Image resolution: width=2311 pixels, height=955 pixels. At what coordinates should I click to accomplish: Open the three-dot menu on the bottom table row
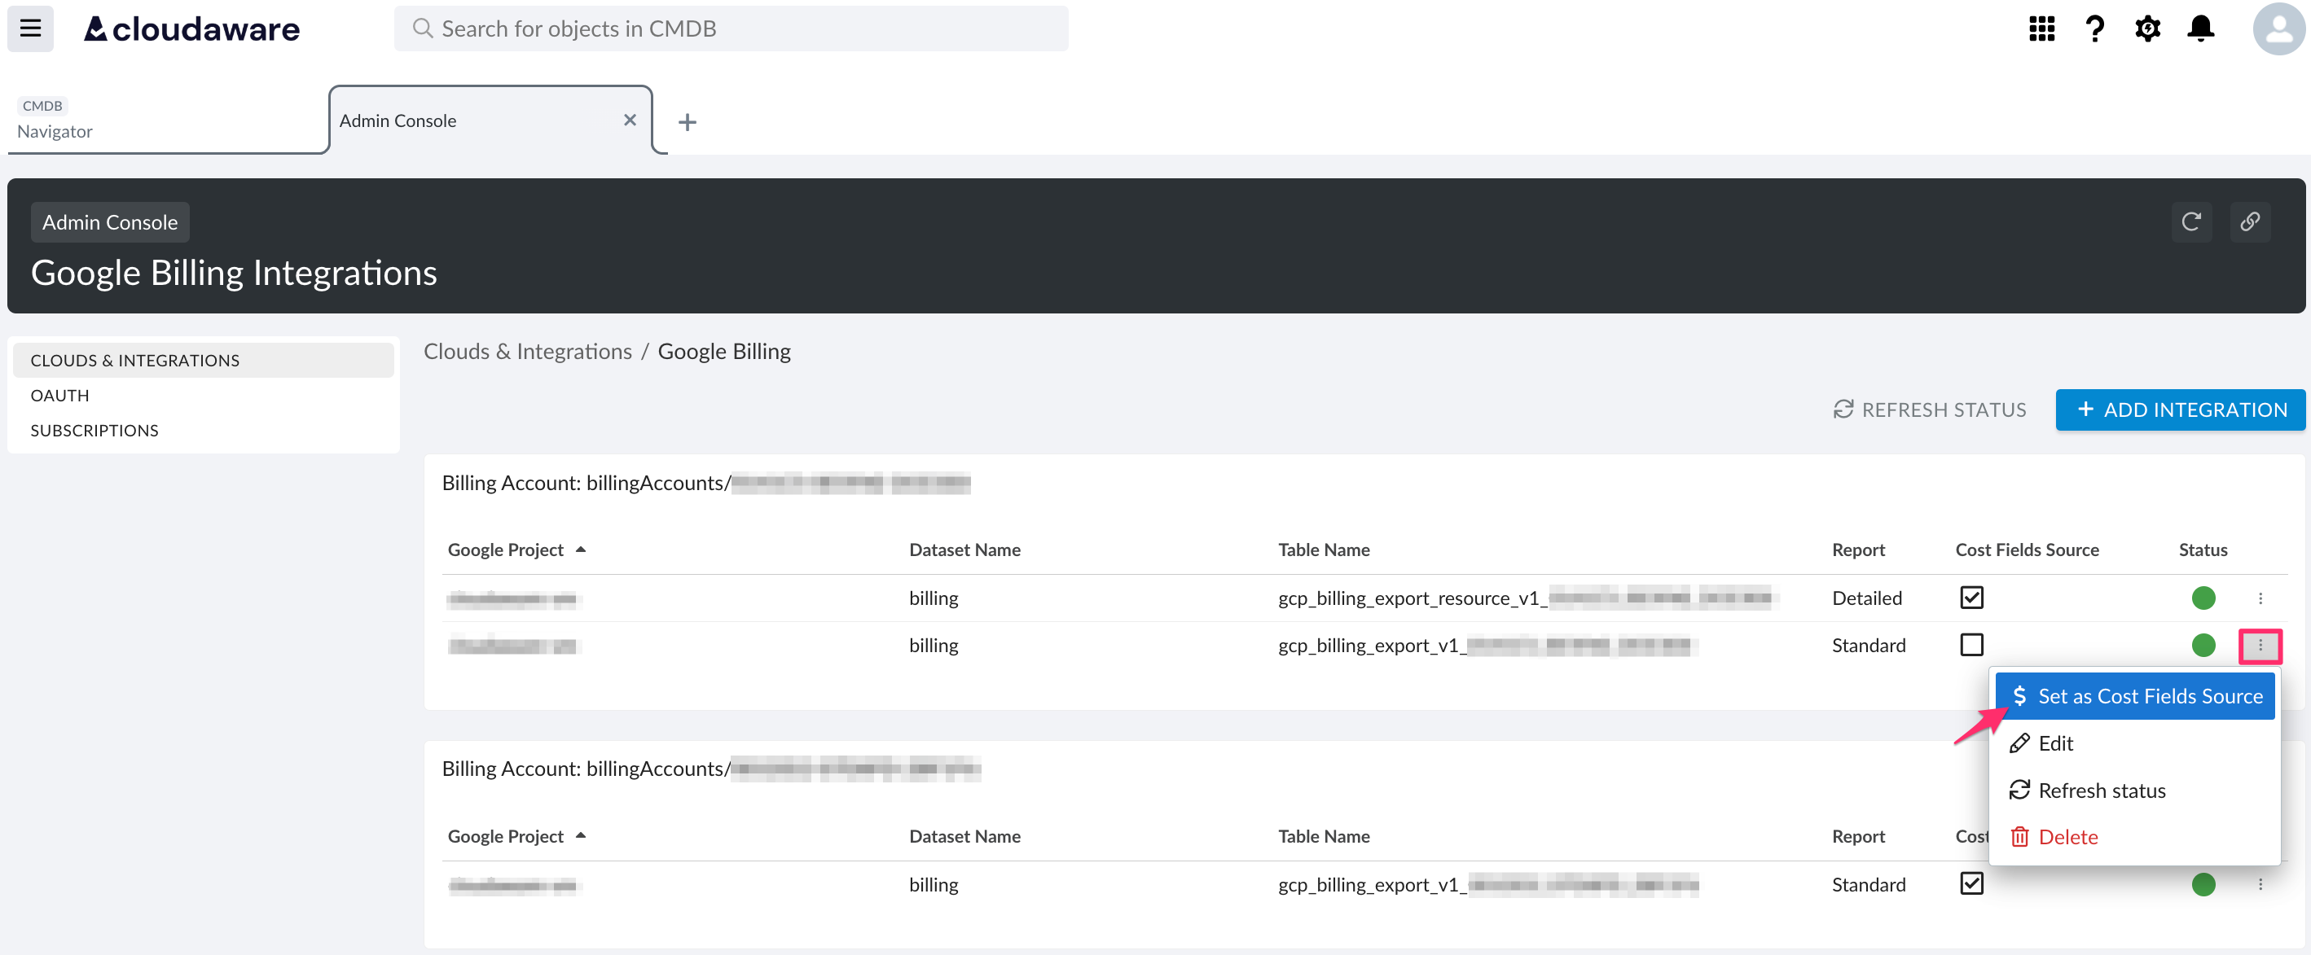click(x=2261, y=884)
